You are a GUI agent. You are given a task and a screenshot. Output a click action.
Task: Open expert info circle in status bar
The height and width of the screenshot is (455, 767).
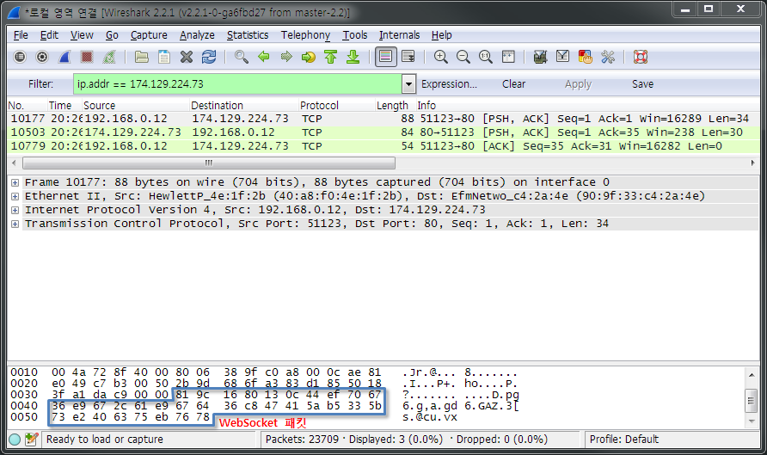click(x=15, y=440)
